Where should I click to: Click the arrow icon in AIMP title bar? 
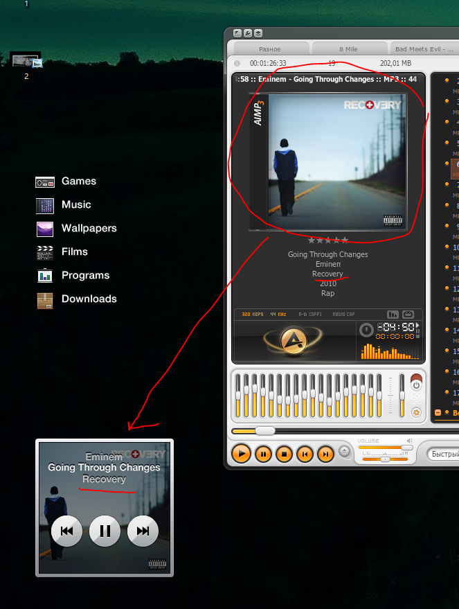(x=237, y=33)
